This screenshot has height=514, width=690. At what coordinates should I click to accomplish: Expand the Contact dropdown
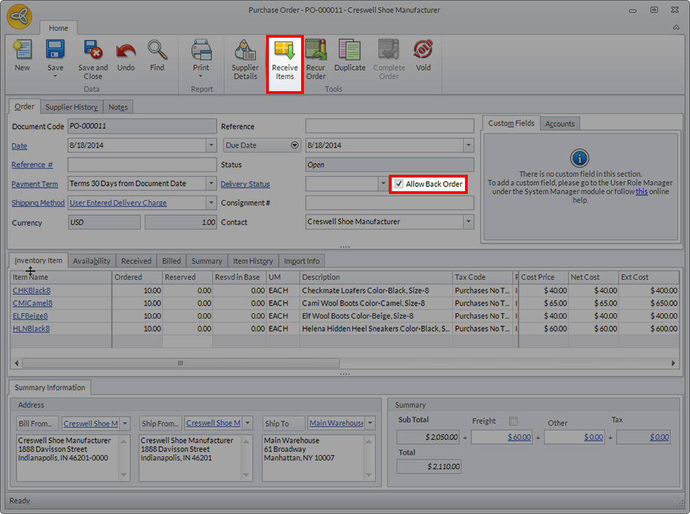click(468, 222)
